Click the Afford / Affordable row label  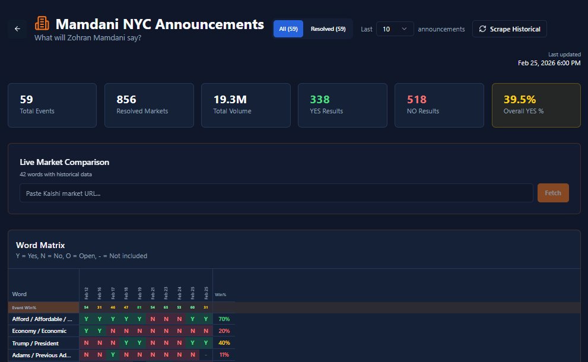click(x=42, y=319)
